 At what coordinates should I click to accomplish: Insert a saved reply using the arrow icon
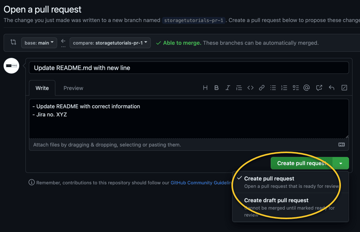[332, 88]
